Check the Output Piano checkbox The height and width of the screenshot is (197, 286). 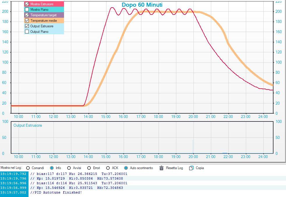pyautogui.click(x=27, y=32)
